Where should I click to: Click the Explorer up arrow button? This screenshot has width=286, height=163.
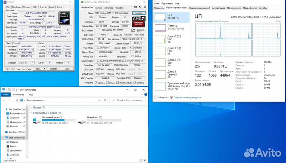click(17, 101)
